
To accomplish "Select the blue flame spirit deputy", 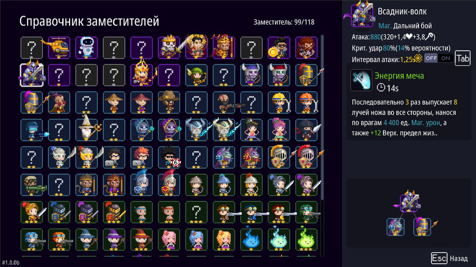I will tap(251, 239).
